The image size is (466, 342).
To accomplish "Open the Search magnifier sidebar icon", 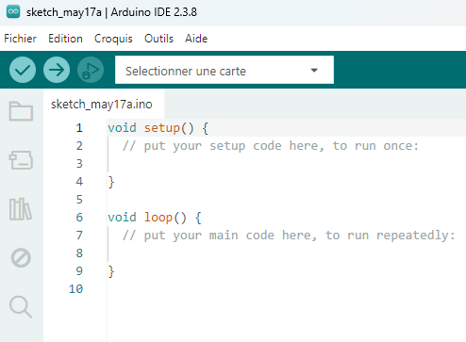I will click(21, 307).
